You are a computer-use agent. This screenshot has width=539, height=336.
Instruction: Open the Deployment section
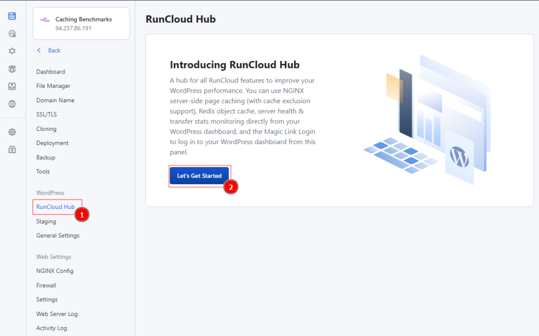[x=52, y=143]
